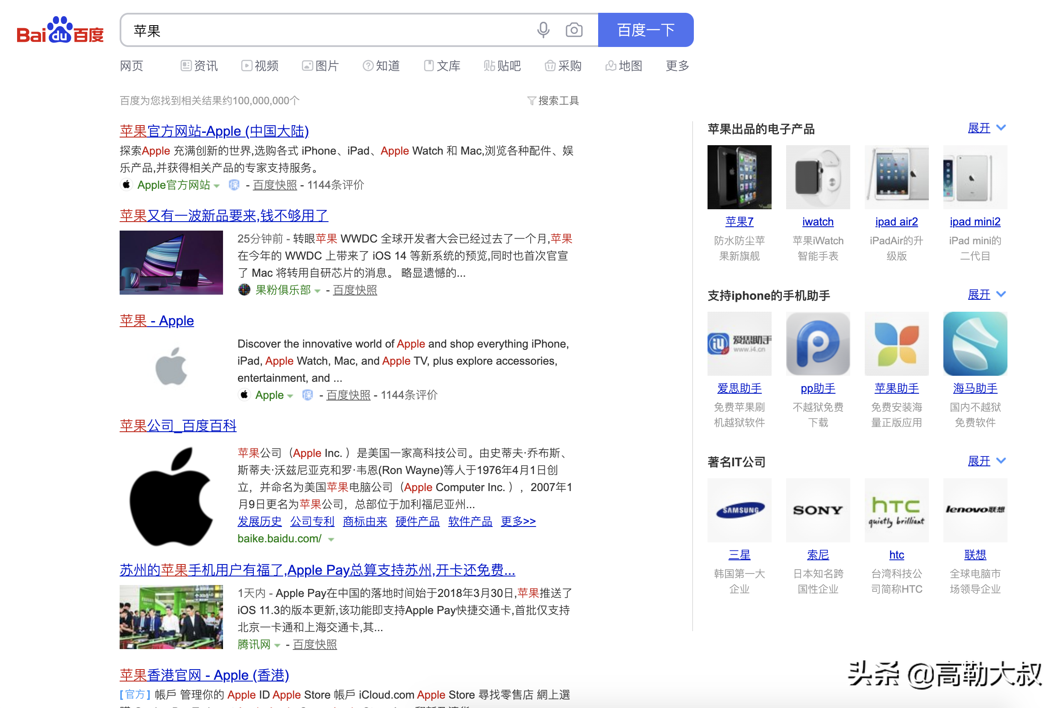The width and height of the screenshot is (1063, 708).
Task: Click the Samsung logo
Action: point(740,510)
